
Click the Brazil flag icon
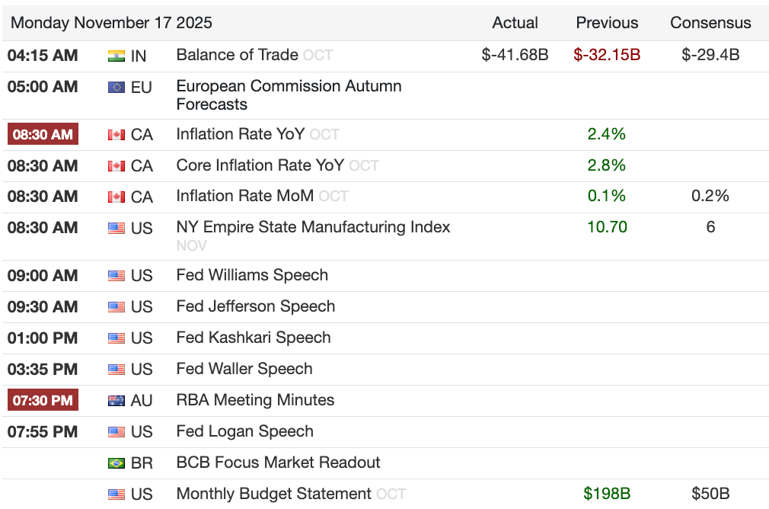(116, 463)
